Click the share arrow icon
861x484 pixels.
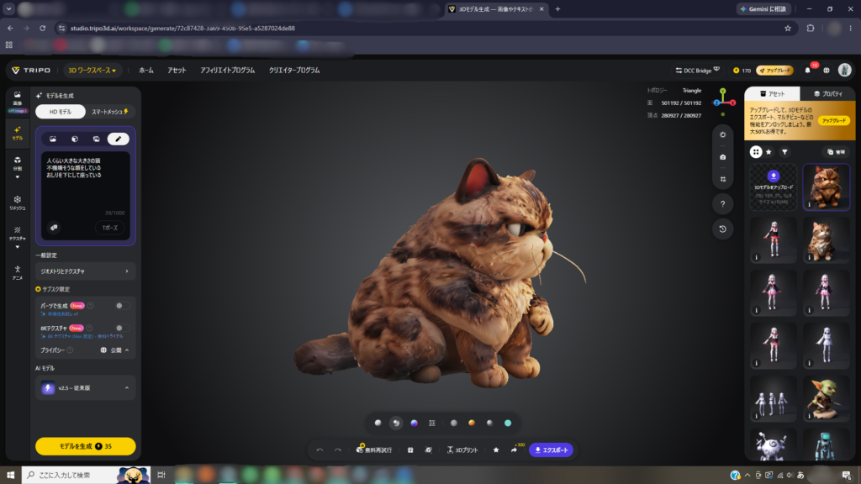pos(514,450)
